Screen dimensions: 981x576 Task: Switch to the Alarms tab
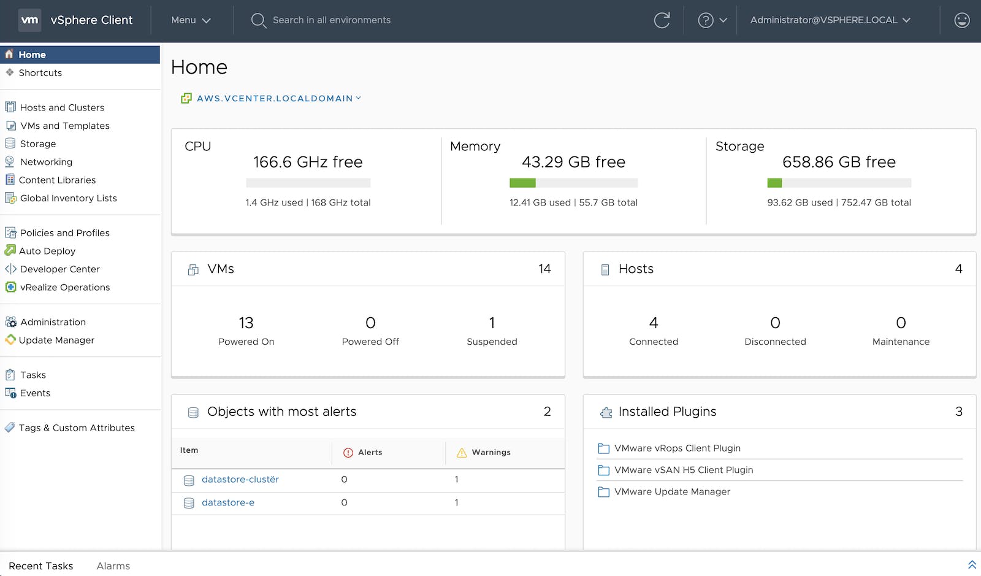pyautogui.click(x=113, y=566)
